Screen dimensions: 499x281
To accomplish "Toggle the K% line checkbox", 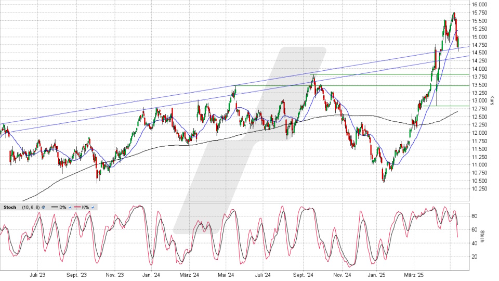I will click(93, 208).
